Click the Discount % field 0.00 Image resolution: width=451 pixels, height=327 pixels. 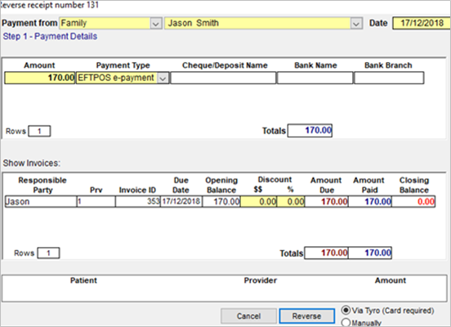pyautogui.click(x=291, y=201)
